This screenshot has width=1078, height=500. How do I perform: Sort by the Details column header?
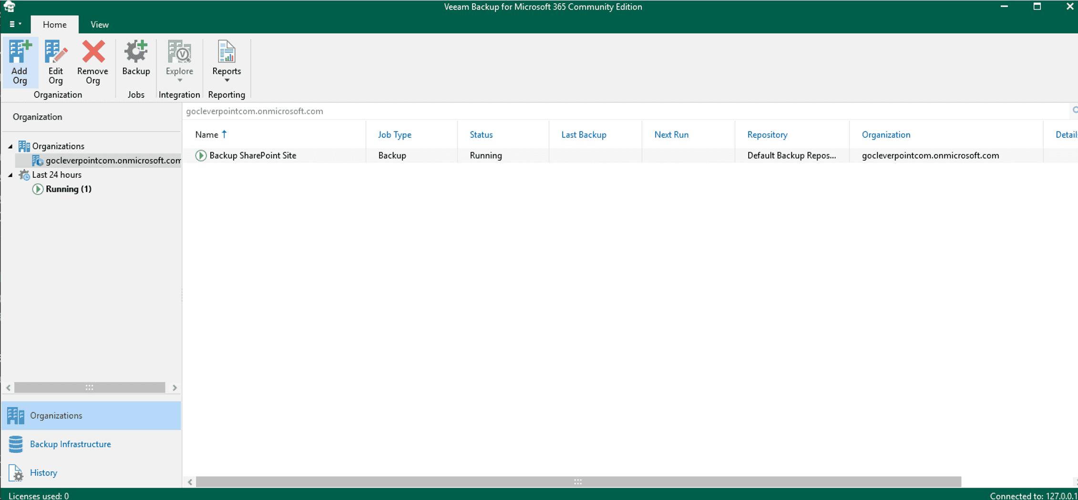[x=1066, y=135]
